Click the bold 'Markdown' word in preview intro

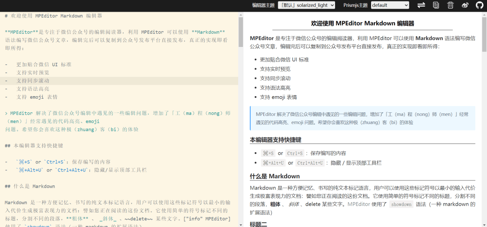[x=429, y=38]
